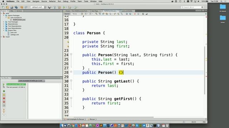Viewport: 229px width, 128px height.
Task: Open the default config dropdown
Action: pyautogui.click(x=38, y=7)
